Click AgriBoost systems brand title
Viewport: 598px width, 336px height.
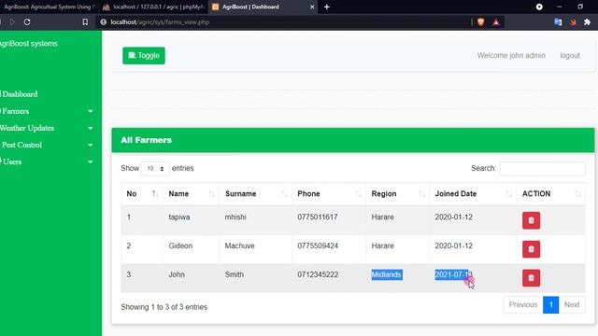coord(29,44)
